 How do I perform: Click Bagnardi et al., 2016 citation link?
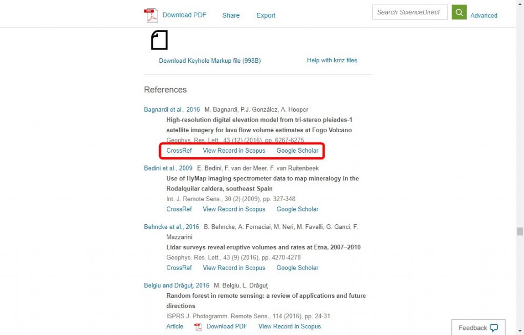[172, 109]
